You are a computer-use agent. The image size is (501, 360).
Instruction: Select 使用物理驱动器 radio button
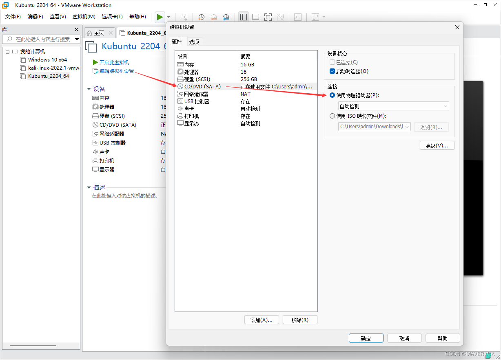pos(332,95)
